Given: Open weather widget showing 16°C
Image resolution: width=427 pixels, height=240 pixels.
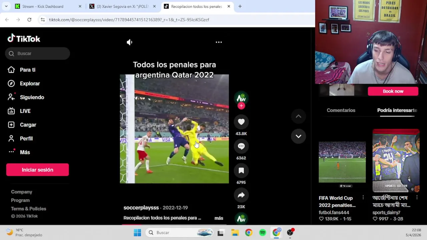Looking at the screenshot, I should click(24, 232).
